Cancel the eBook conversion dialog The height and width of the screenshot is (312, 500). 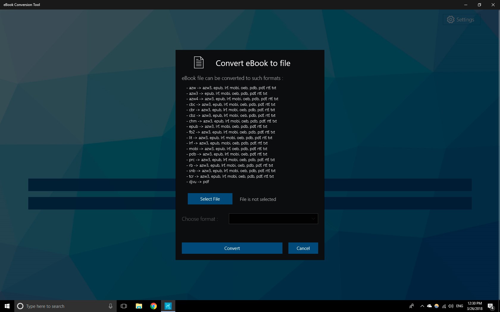point(303,248)
